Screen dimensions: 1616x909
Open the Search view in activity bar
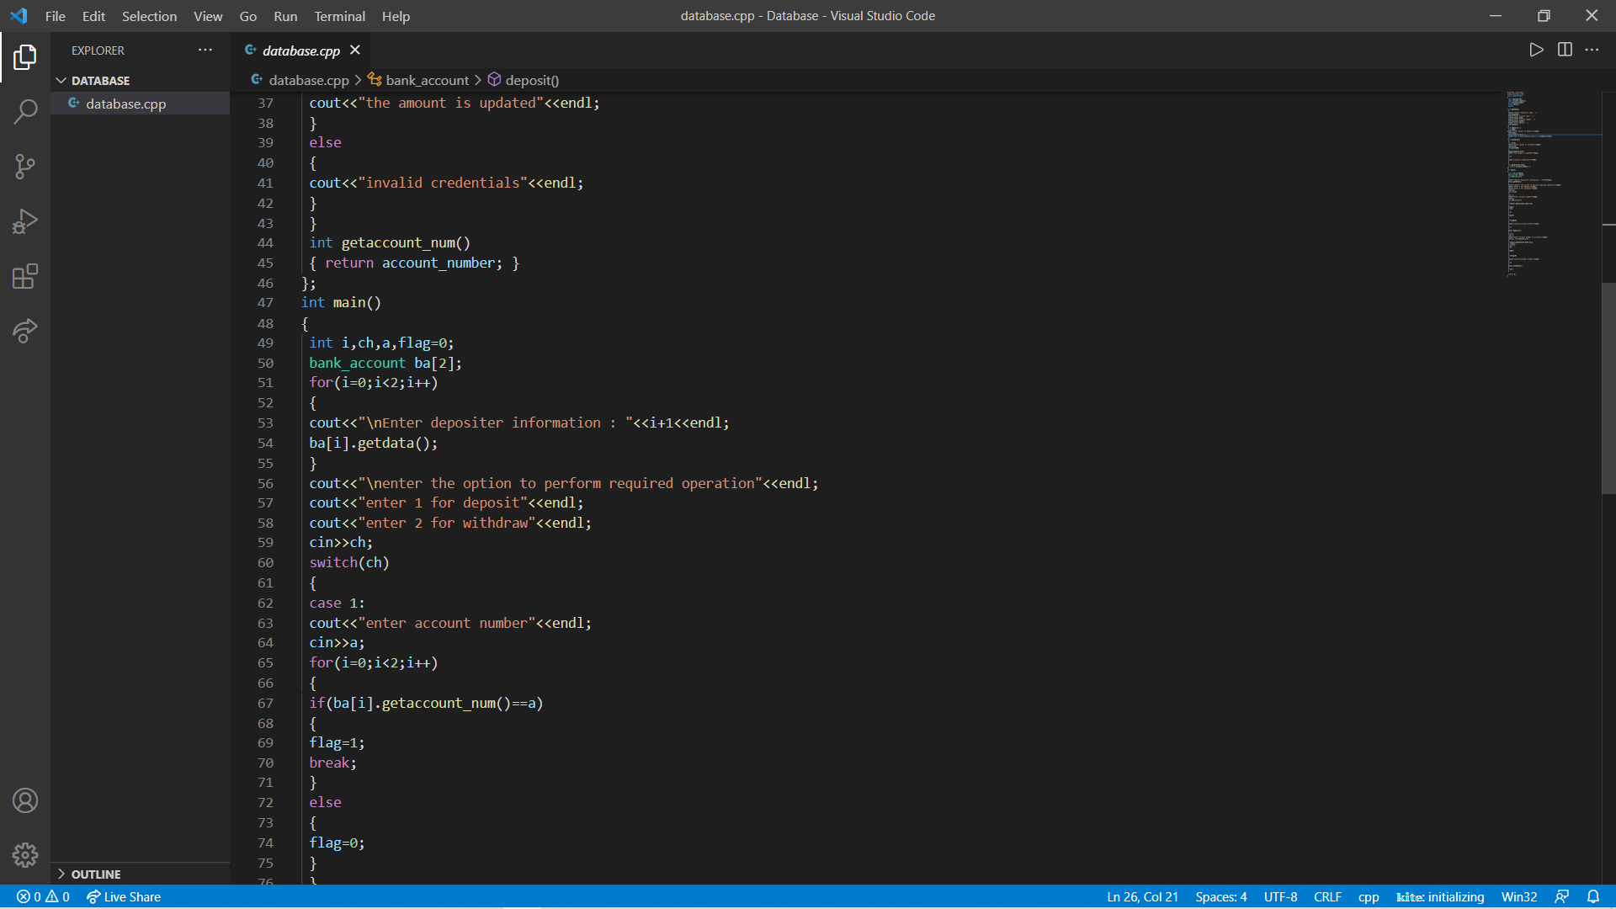25,111
